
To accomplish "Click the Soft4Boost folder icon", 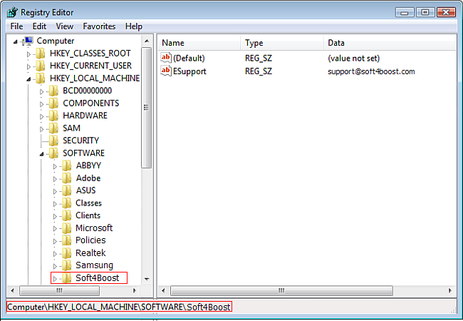I will (67, 278).
